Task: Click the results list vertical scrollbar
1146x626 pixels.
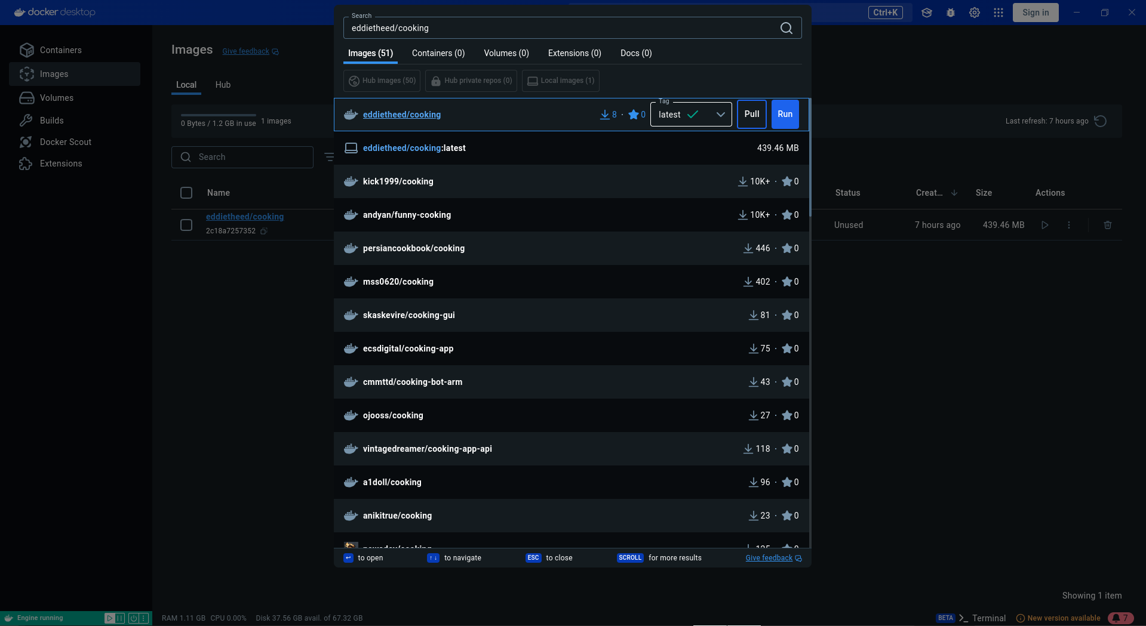Action: pyautogui.click(x=810, y=158)
